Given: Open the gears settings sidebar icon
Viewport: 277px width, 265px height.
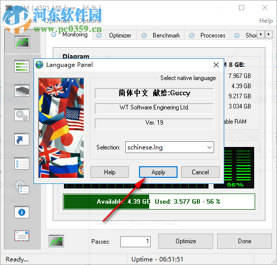Looking at the screenshot, I should tap(22, 115).
